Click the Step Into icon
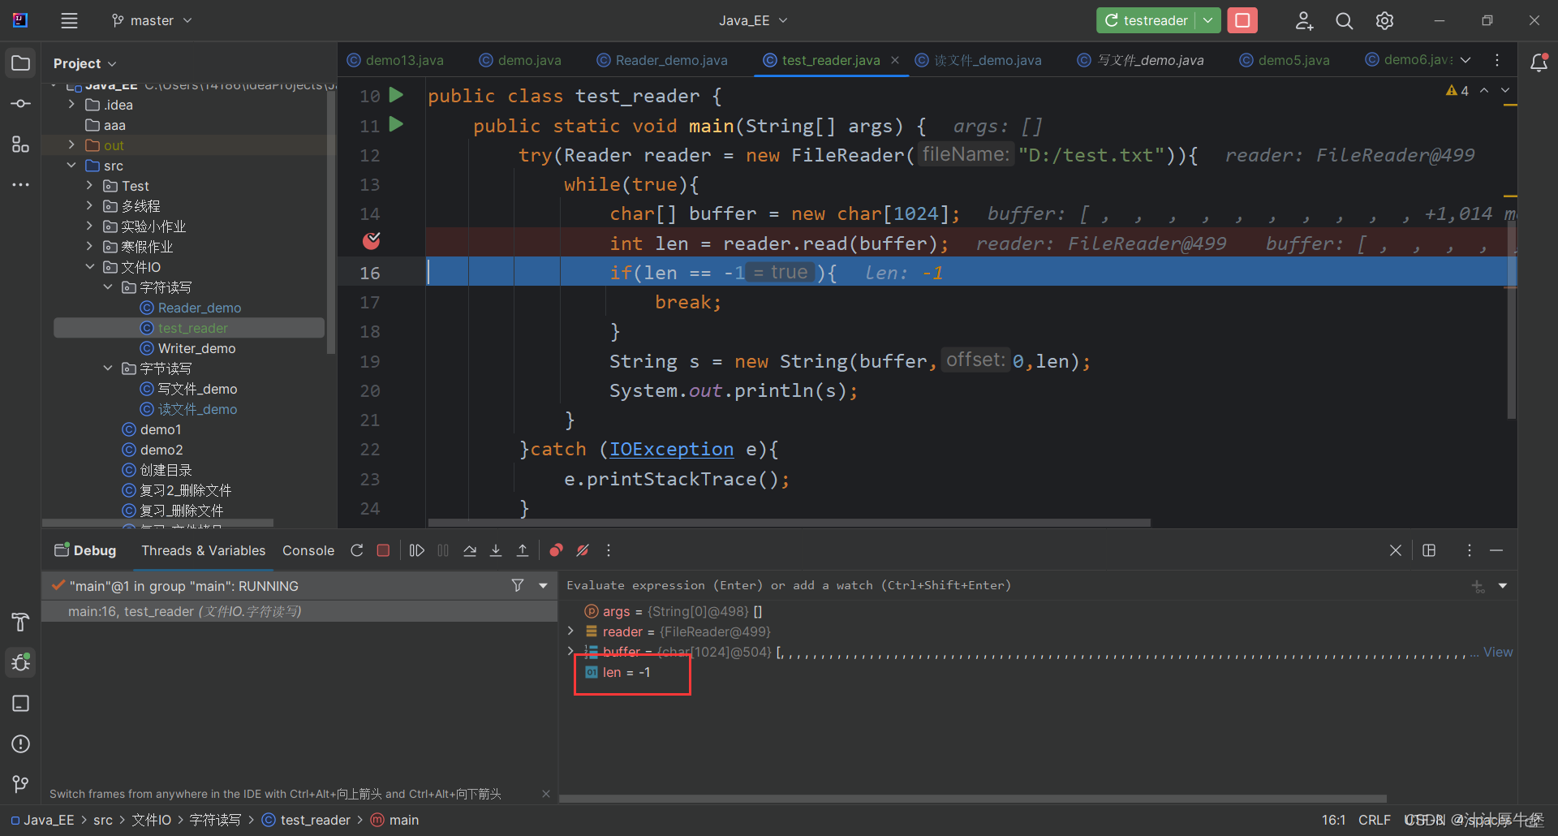This screenshot has width=1558, height=836. [496, 550]
